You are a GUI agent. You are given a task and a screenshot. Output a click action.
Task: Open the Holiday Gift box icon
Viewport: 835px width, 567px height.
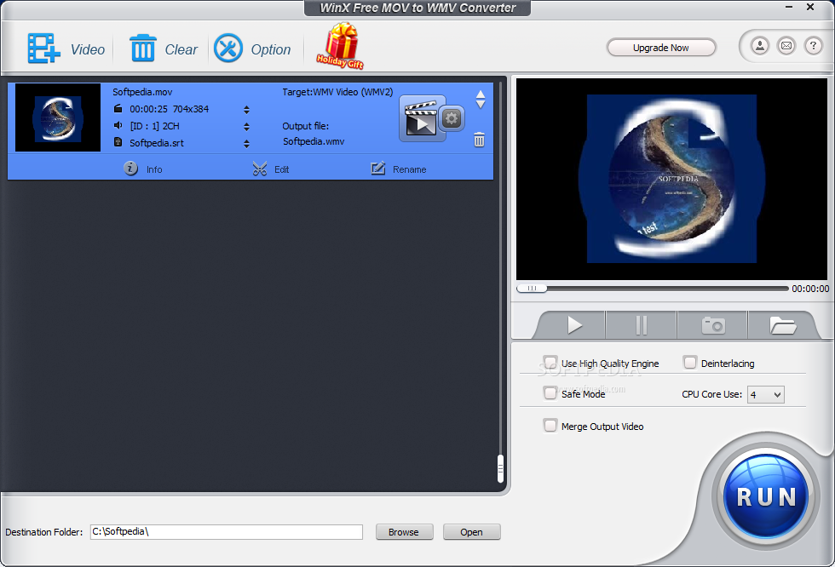click(341, 46)
